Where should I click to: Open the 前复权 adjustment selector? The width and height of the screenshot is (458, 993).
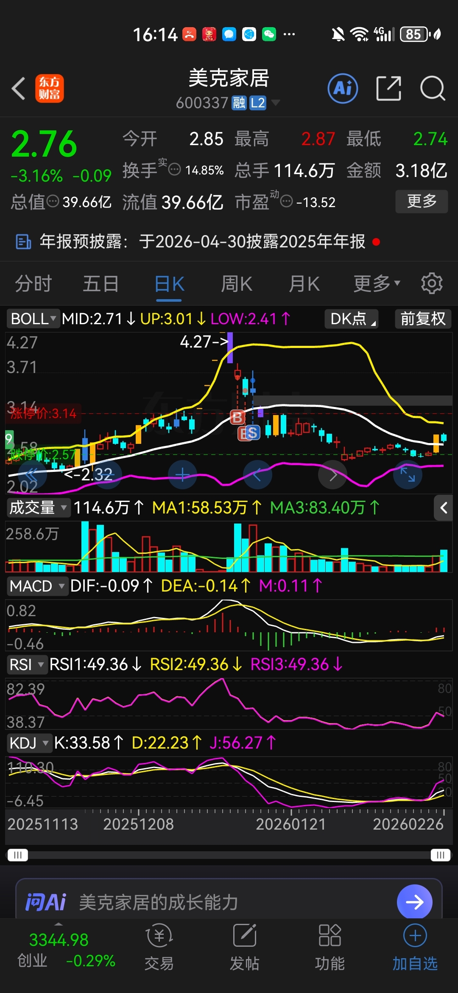click(423, 319)
